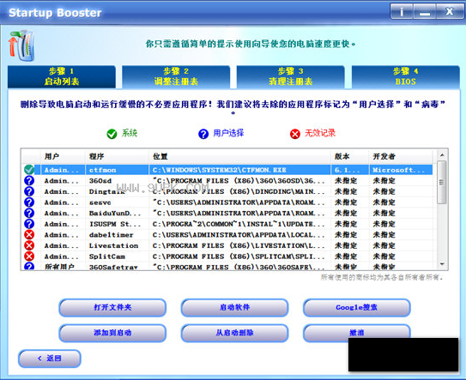466x380 pixels.
Task: Click the 系统 legend label
Action: pos(130,133)
